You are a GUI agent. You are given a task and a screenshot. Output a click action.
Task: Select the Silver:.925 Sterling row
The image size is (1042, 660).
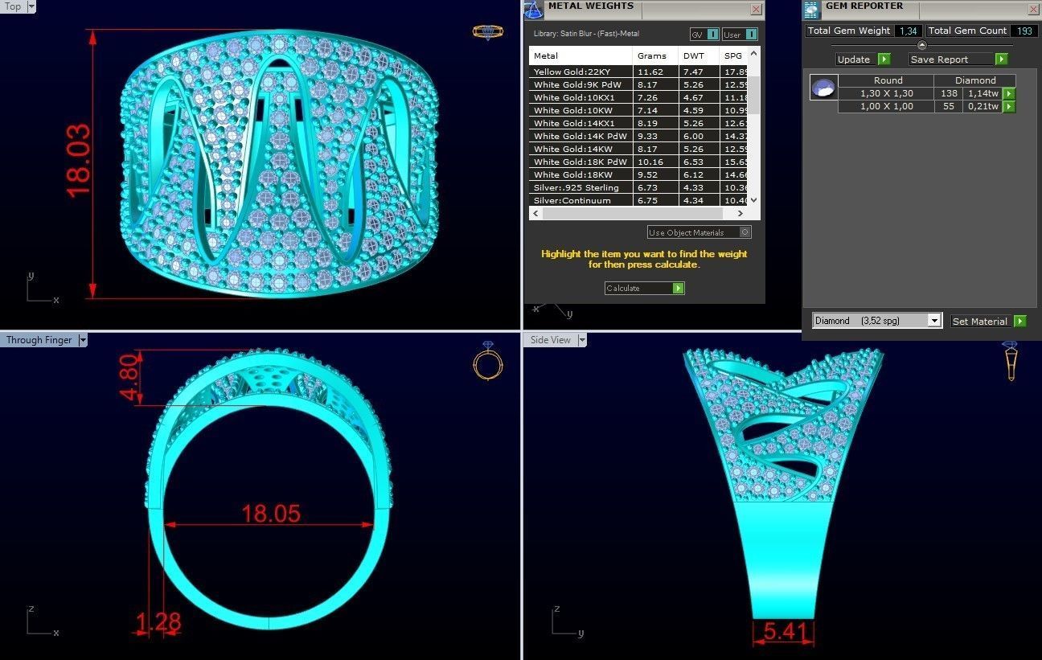click(x=638, y=187)
